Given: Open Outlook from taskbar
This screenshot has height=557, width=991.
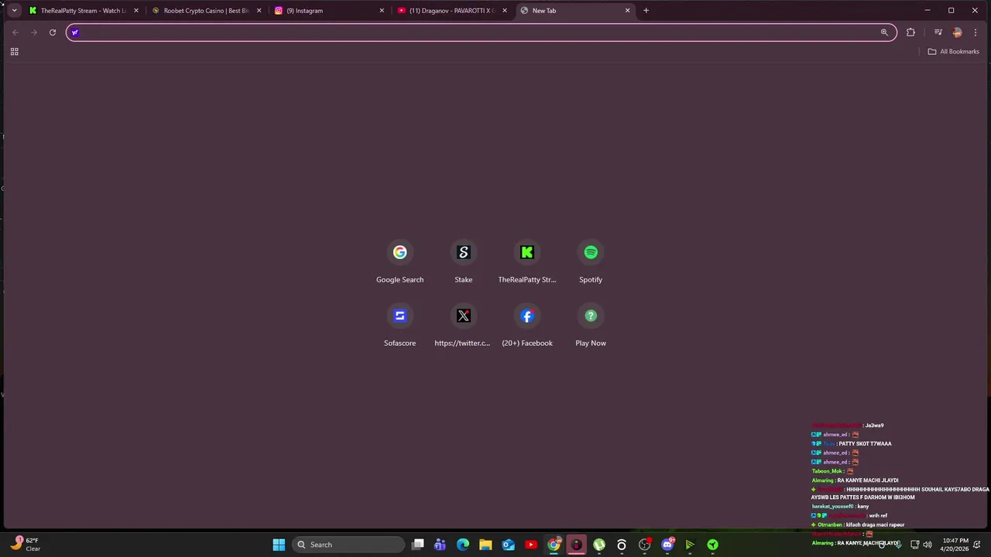Looking at the screenshot, I should (509, 545).
